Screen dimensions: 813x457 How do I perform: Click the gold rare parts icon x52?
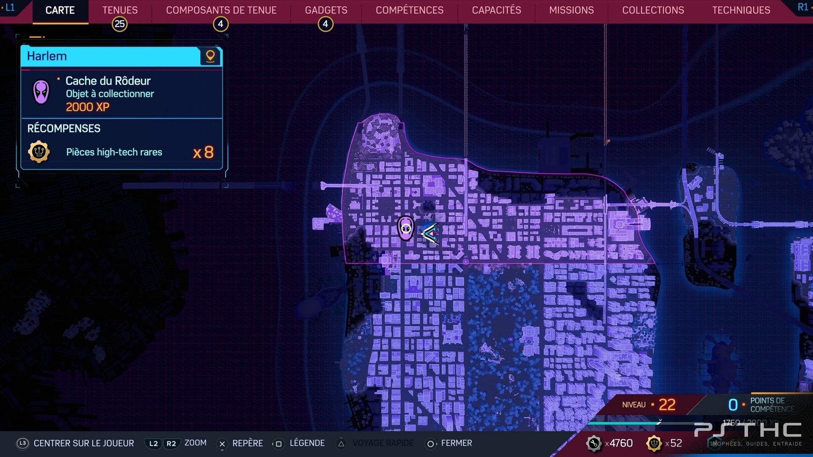[x=654, y=443]
